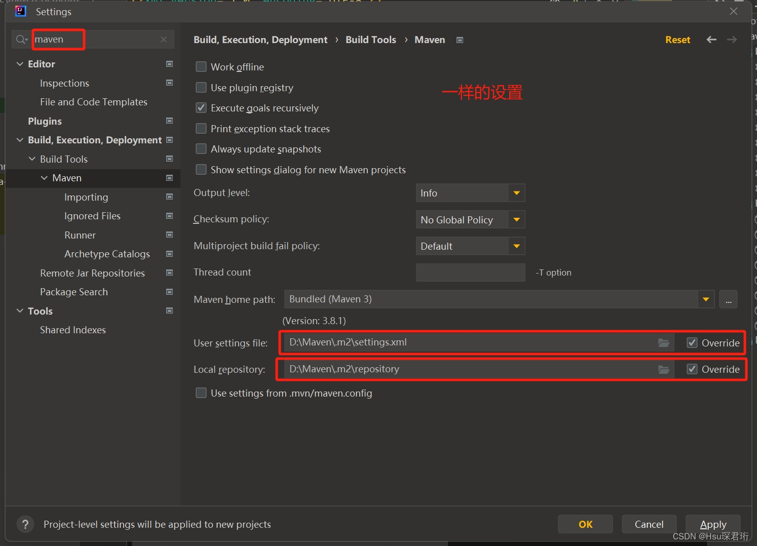Collapse the Build Tools node
The height and width of the screenshot is (546, 757).
click(32, 159)
